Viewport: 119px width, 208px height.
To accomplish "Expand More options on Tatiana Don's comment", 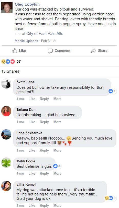I will click(x=57, y=122).
